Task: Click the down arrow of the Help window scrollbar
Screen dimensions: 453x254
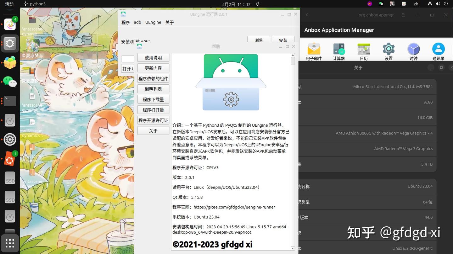Action: click(x=293, y=248)
